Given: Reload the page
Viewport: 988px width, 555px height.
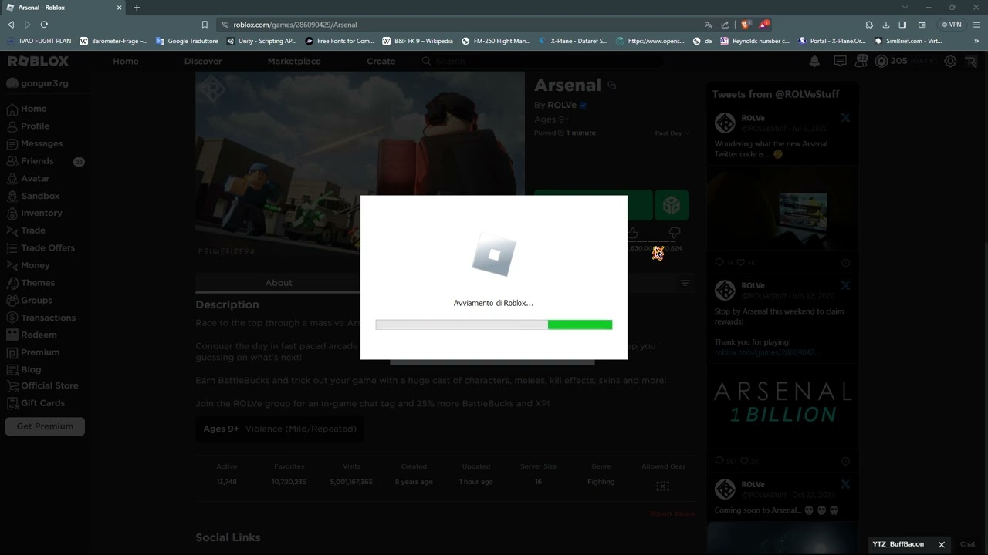Looking at the screenshot, I should 44,25.
